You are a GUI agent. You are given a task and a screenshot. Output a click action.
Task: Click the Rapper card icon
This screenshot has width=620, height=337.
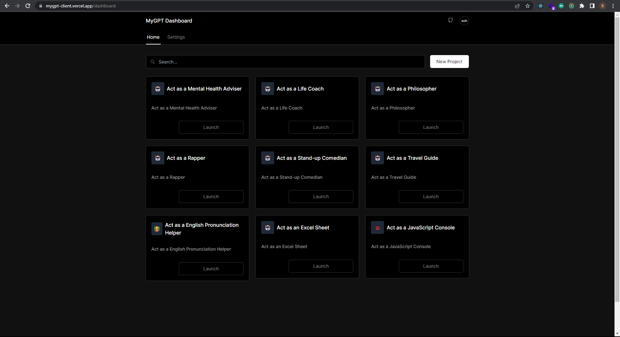158,158
